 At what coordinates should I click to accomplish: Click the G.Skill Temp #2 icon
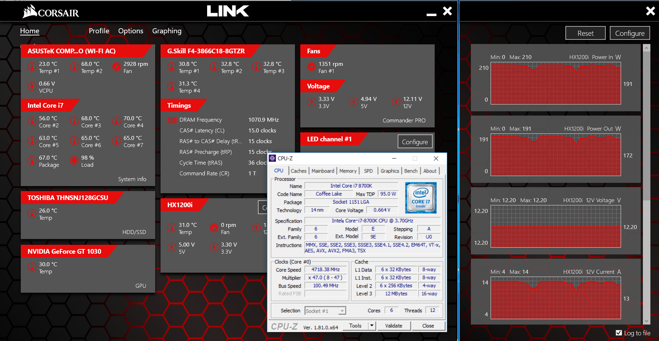[214, 67]
